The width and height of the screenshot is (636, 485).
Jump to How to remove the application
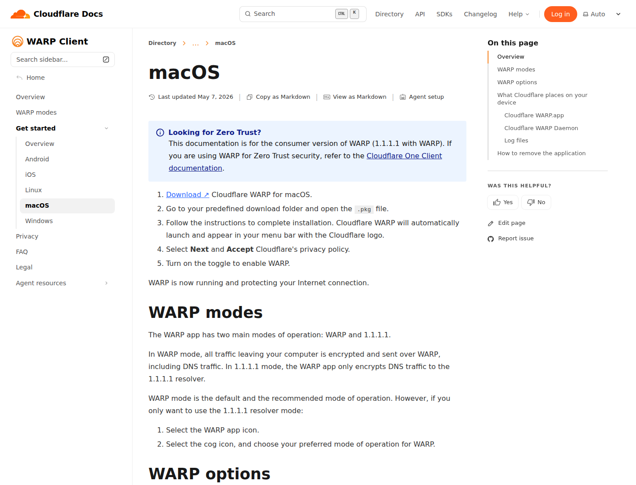pos(541,153)
